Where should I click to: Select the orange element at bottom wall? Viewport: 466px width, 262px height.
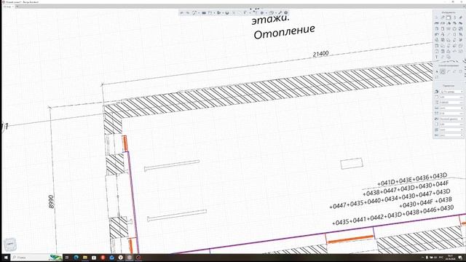[x=350, y=239]
